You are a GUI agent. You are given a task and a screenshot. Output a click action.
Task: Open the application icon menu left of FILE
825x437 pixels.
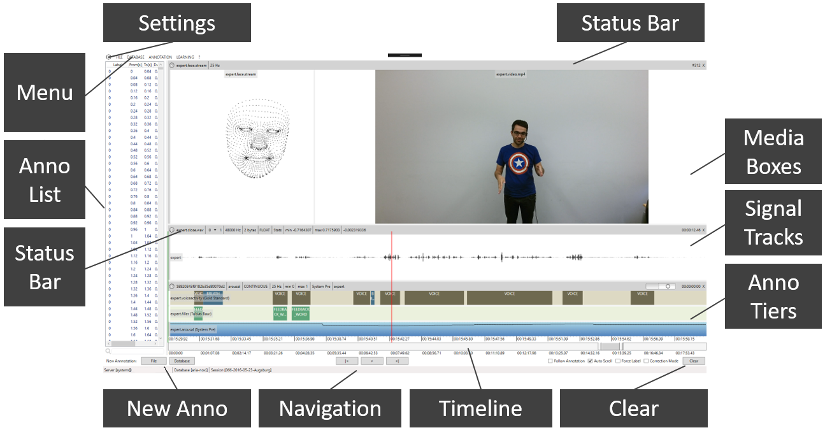108,57
